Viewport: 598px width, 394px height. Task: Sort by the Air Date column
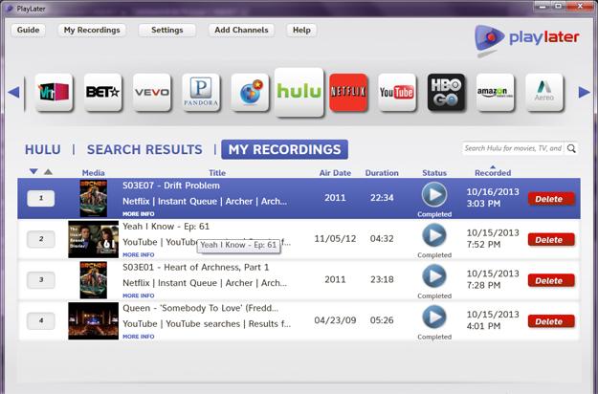pyautogui.click(x=335, y=172)
